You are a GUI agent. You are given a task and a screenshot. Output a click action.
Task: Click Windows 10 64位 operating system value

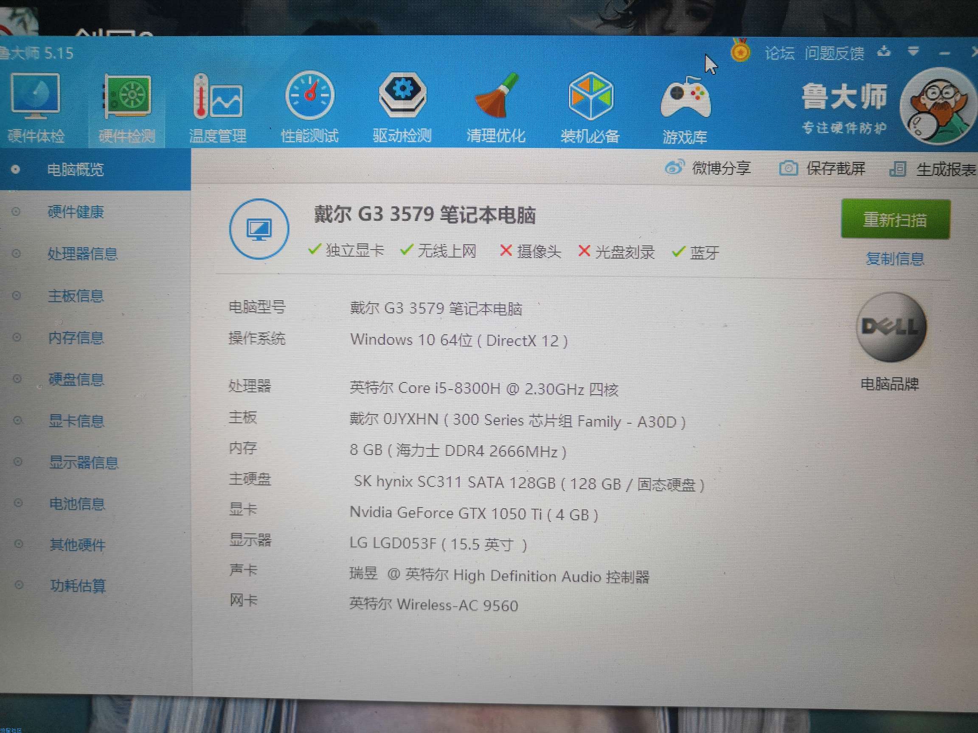[x=459, y=341]
